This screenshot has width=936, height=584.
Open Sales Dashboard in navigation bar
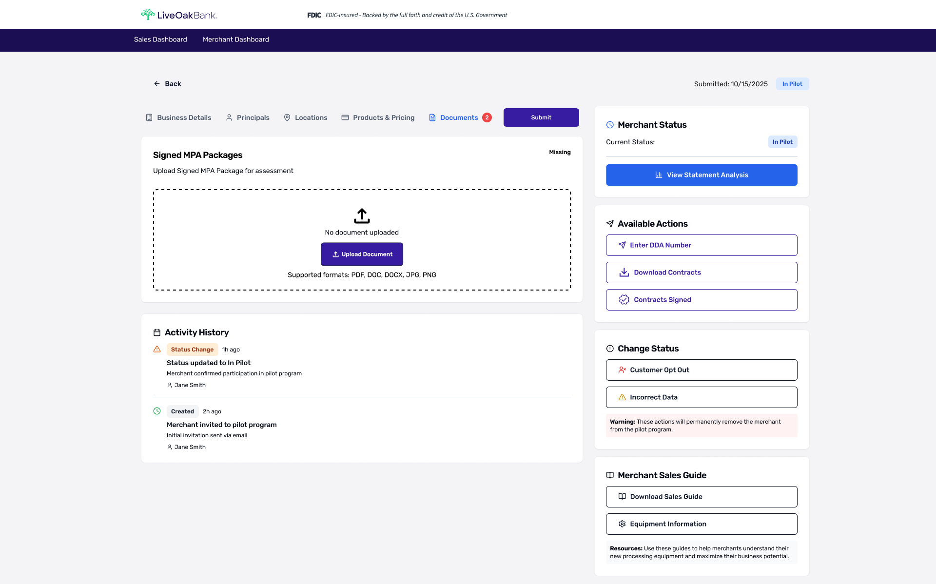[160, 39]
